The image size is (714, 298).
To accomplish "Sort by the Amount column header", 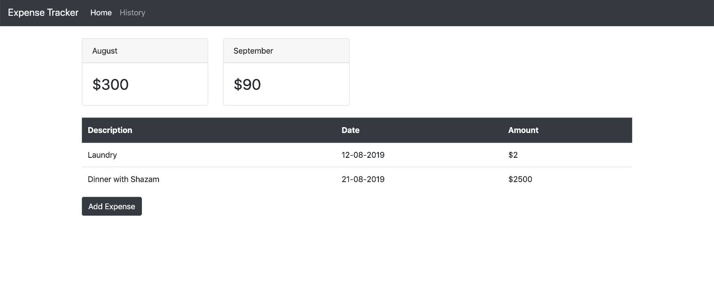I will [523, 130].
